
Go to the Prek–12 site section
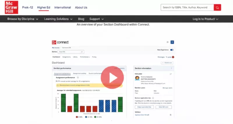(27, 8)
